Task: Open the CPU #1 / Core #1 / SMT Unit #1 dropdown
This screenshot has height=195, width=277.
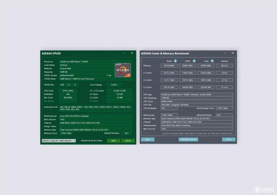Action: click(x=59, y=141)
